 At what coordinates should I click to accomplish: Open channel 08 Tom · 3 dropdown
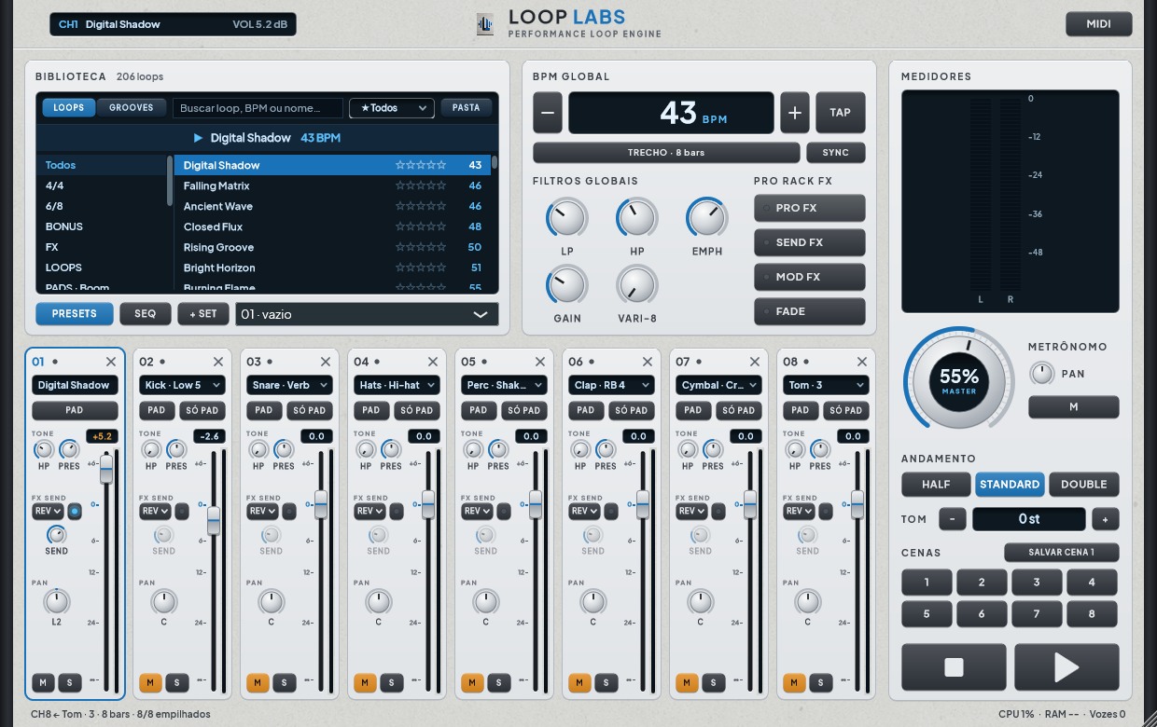tap(826, 385)
